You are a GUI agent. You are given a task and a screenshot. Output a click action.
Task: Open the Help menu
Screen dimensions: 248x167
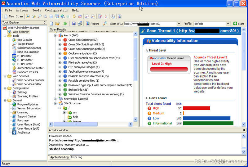coord(76,10)
